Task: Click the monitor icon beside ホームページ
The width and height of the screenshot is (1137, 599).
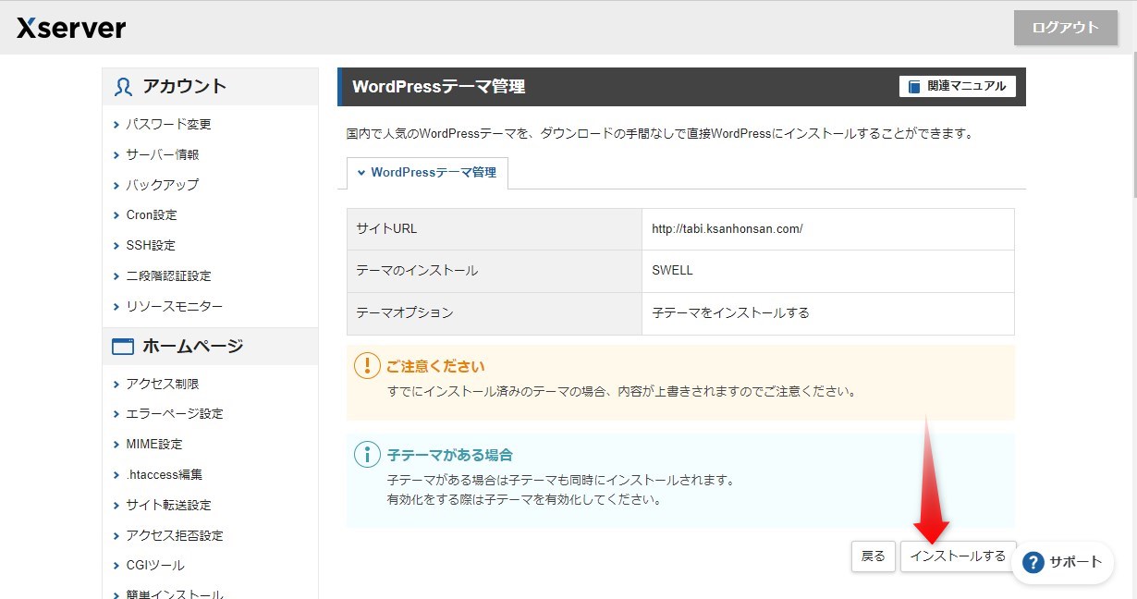Action: tap(123, 346)
